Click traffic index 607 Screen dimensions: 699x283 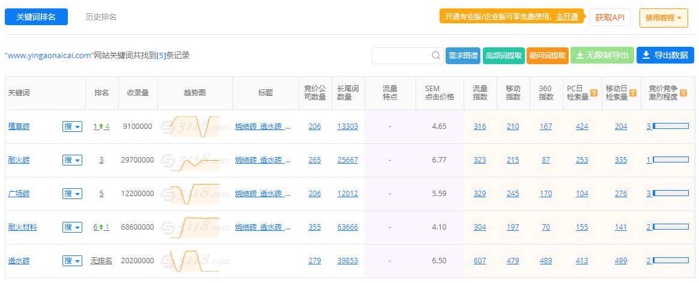[480, 261]
